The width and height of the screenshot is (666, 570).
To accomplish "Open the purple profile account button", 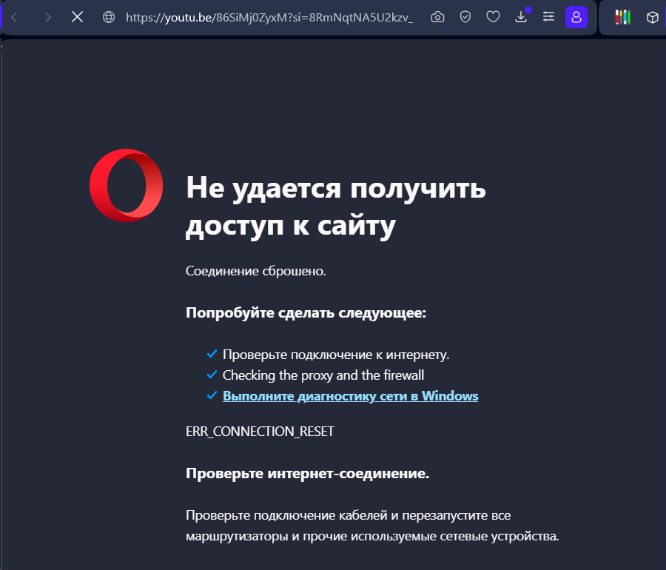I will [x=576, y=17].
